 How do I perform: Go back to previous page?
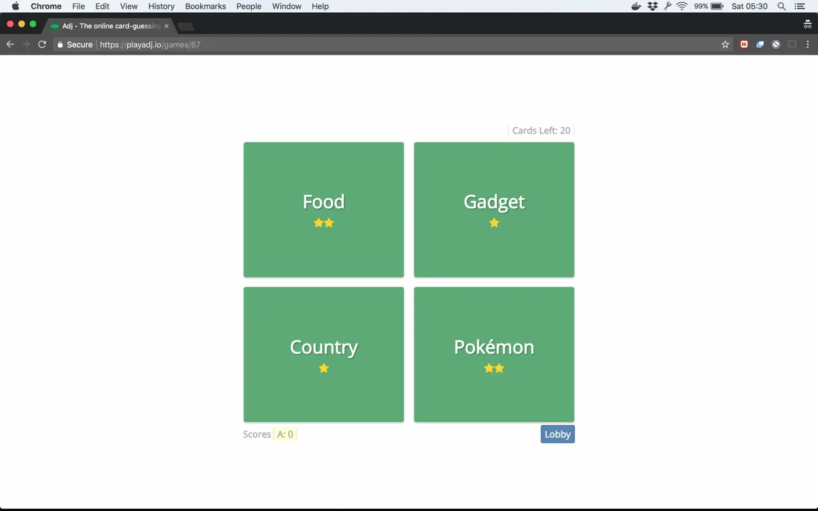10,44
